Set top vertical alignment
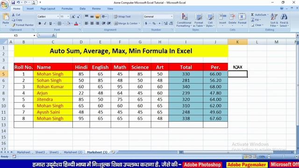 tap(86, 17)
